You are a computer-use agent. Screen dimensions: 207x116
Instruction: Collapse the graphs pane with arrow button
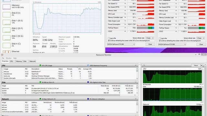(x=144, y=65)
